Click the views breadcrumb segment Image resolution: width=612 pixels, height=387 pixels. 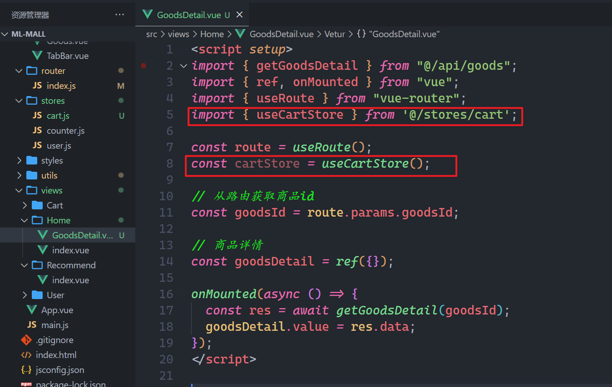(178, 34)
